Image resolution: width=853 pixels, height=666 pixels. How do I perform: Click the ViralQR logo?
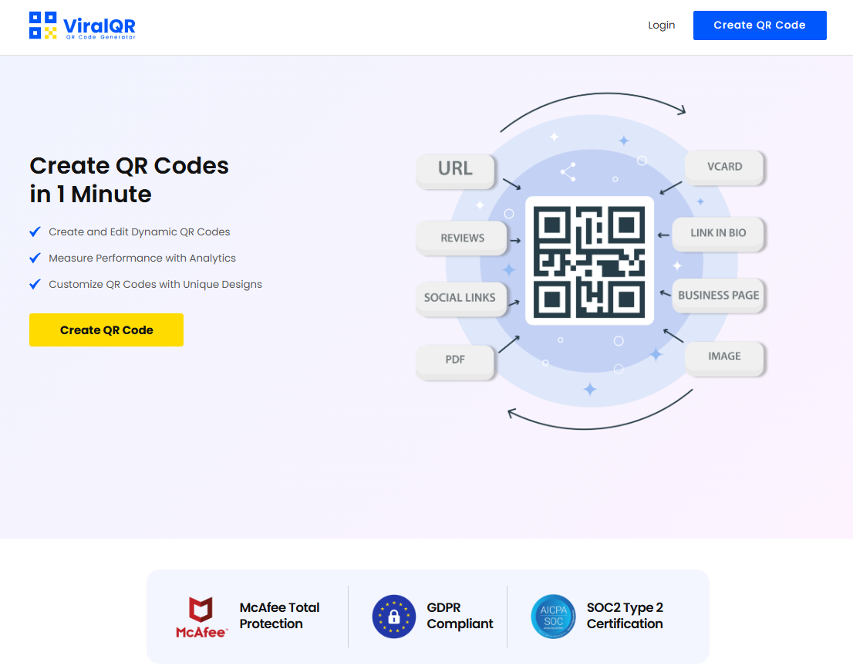[x=83, y=25]
